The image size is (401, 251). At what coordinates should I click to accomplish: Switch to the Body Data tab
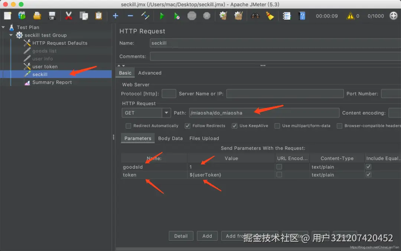[170, 138]
